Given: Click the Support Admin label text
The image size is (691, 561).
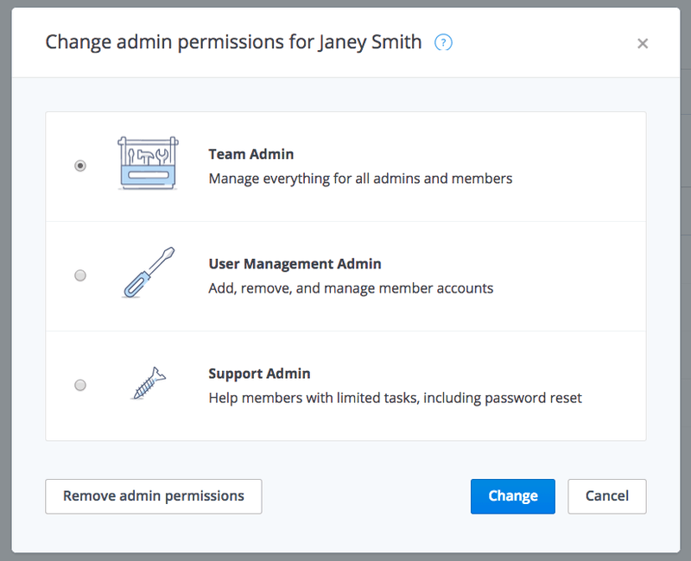Looking at the screenshot, I should (259, 374).
